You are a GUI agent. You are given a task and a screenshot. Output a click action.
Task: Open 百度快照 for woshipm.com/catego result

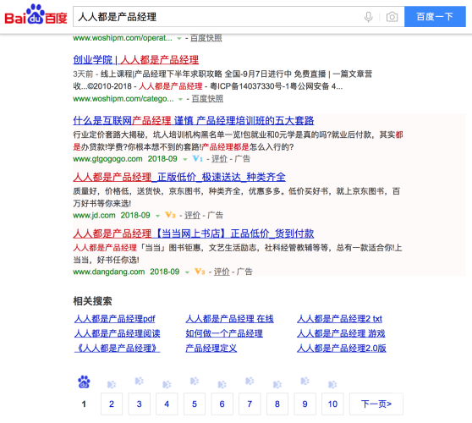click(207, 99)
